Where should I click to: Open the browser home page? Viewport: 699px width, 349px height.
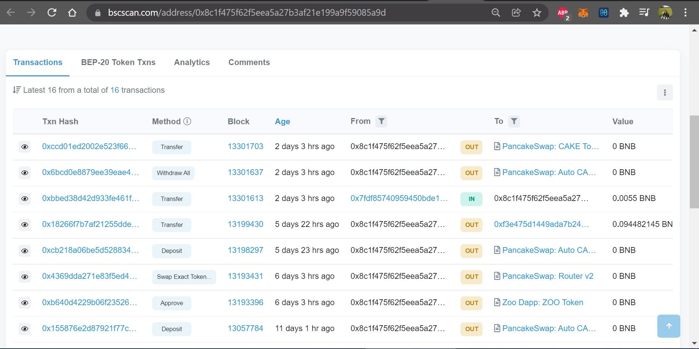point(72,13)
